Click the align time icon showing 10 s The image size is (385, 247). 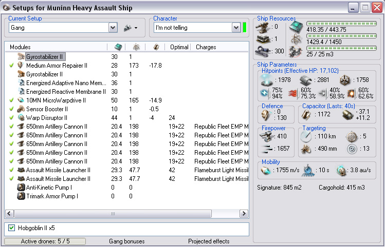pos(308,170)
